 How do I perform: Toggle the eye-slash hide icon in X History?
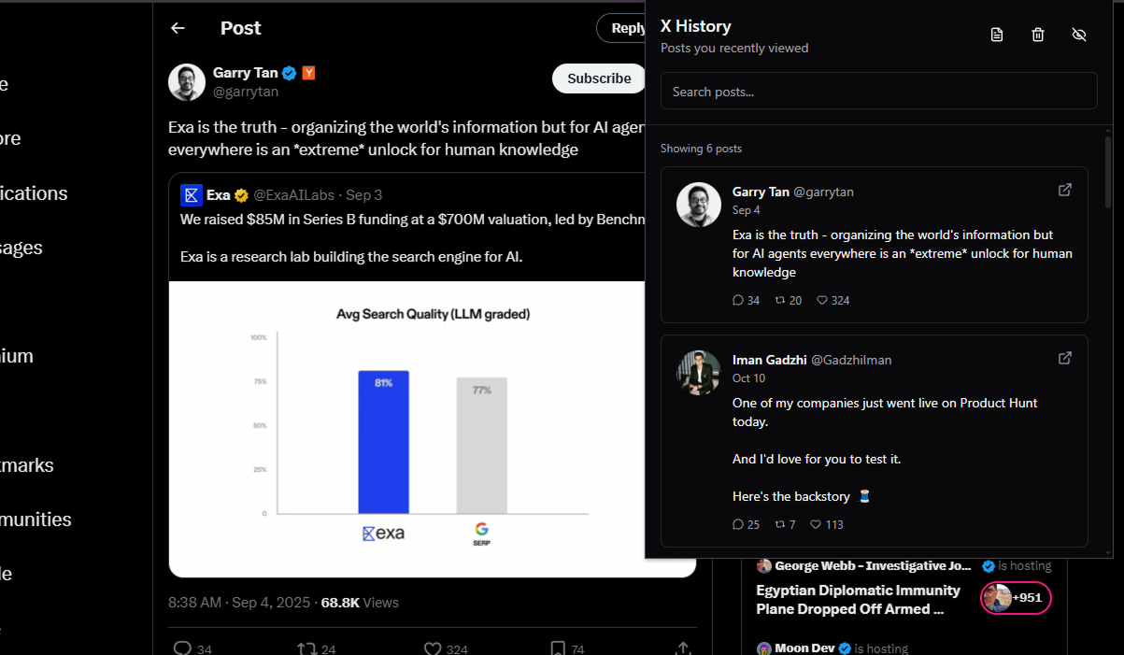[x=1079, y=34]
